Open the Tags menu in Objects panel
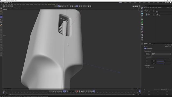This screenshot has width=172, height=97. click(156, 8)
